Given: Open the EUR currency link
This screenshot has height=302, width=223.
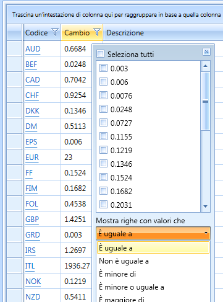Looking at the screenshot, I should tap(32, 158).
